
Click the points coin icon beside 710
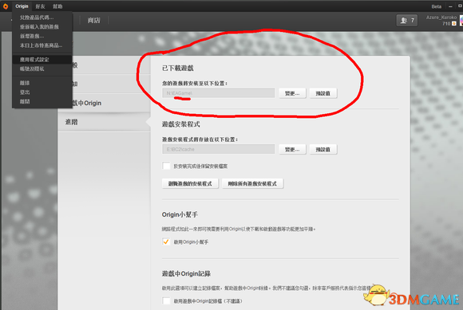[x=454, y=24]
